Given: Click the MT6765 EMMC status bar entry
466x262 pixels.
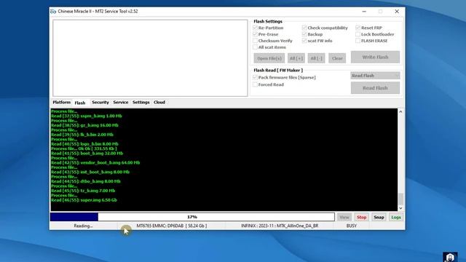Looking at the screenshot, I should coord(172,226).
